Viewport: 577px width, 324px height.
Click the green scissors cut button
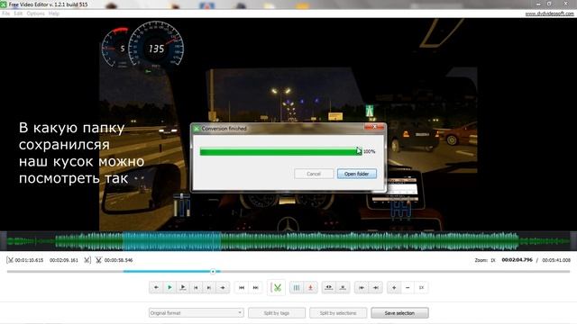coord(276,288)
